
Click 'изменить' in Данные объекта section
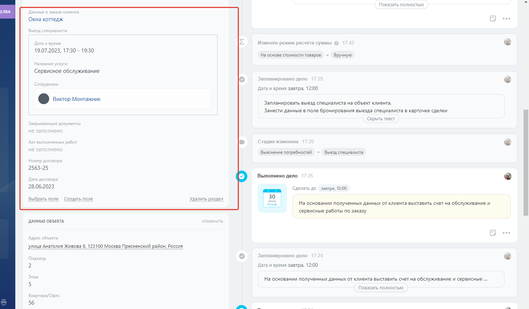[212, 221]
